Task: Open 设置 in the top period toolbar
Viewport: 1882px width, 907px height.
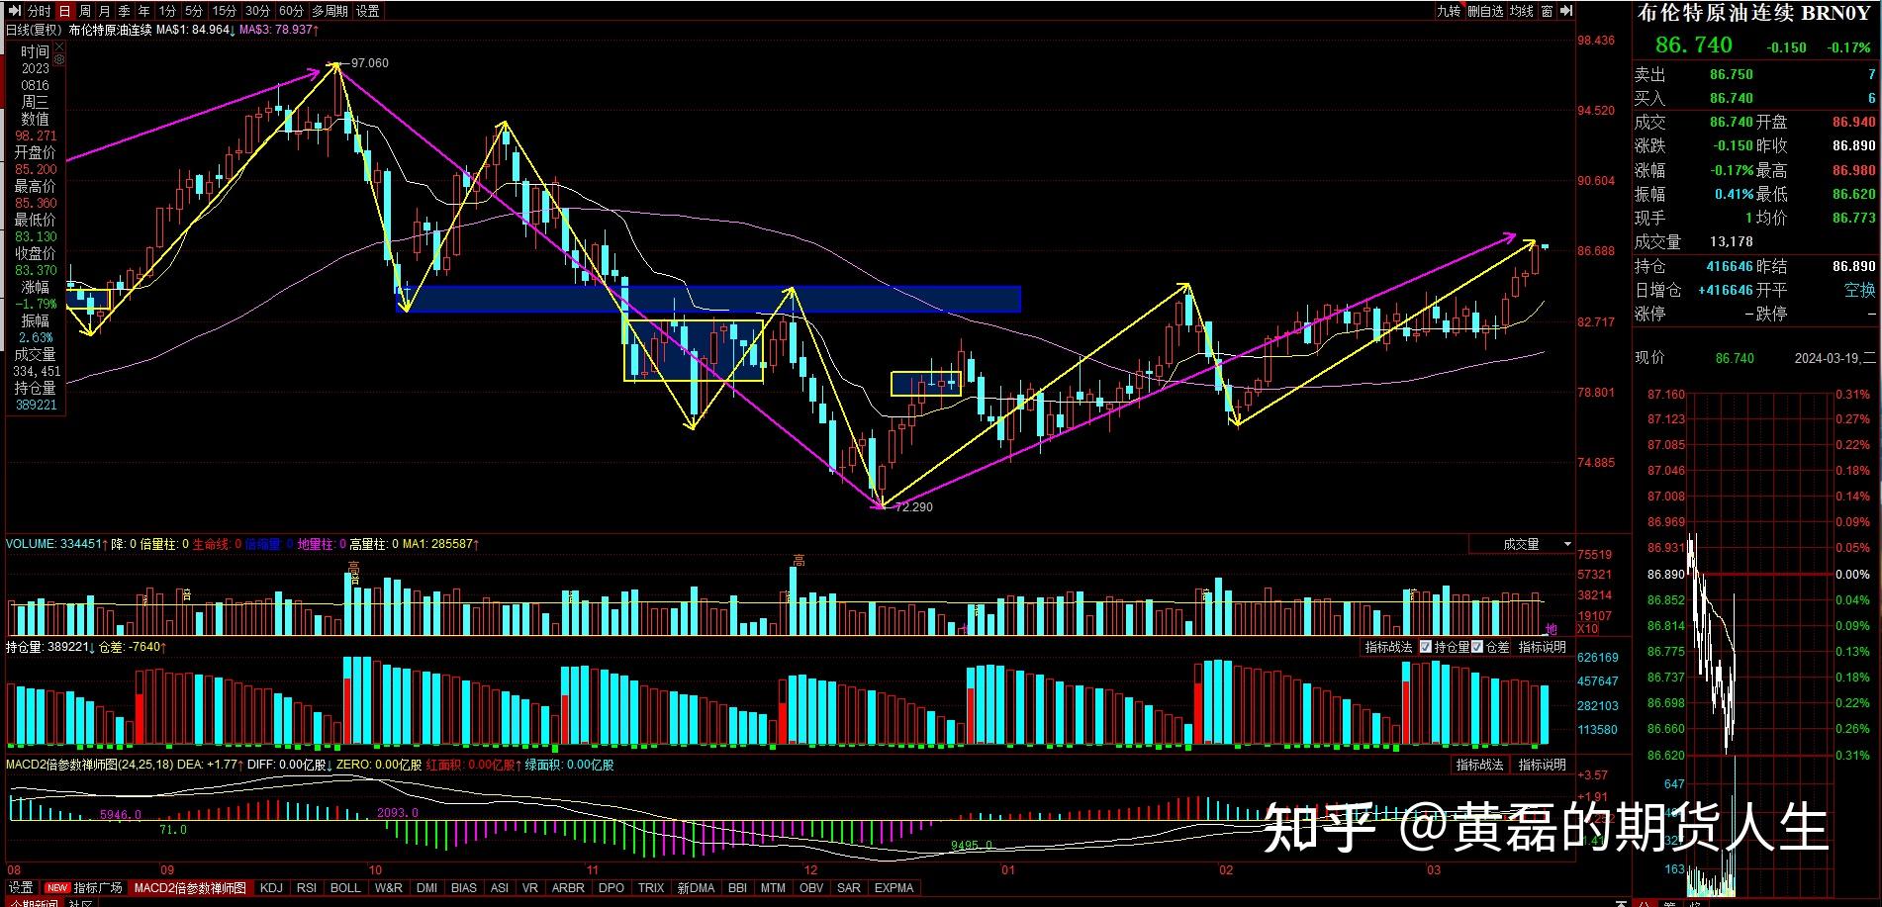Action: pyautogui.click(x=367, y=11)
